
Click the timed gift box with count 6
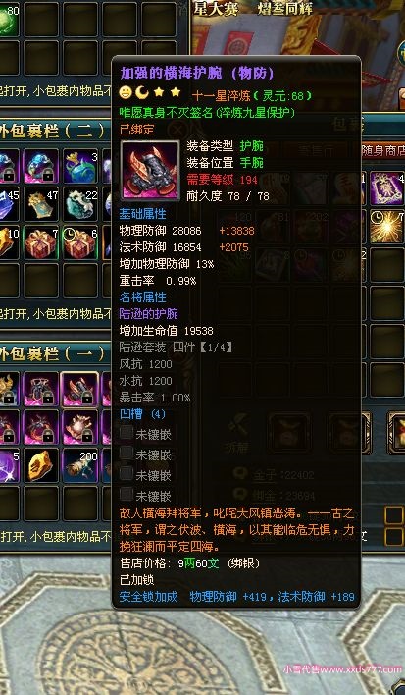(x=80, y=242)
